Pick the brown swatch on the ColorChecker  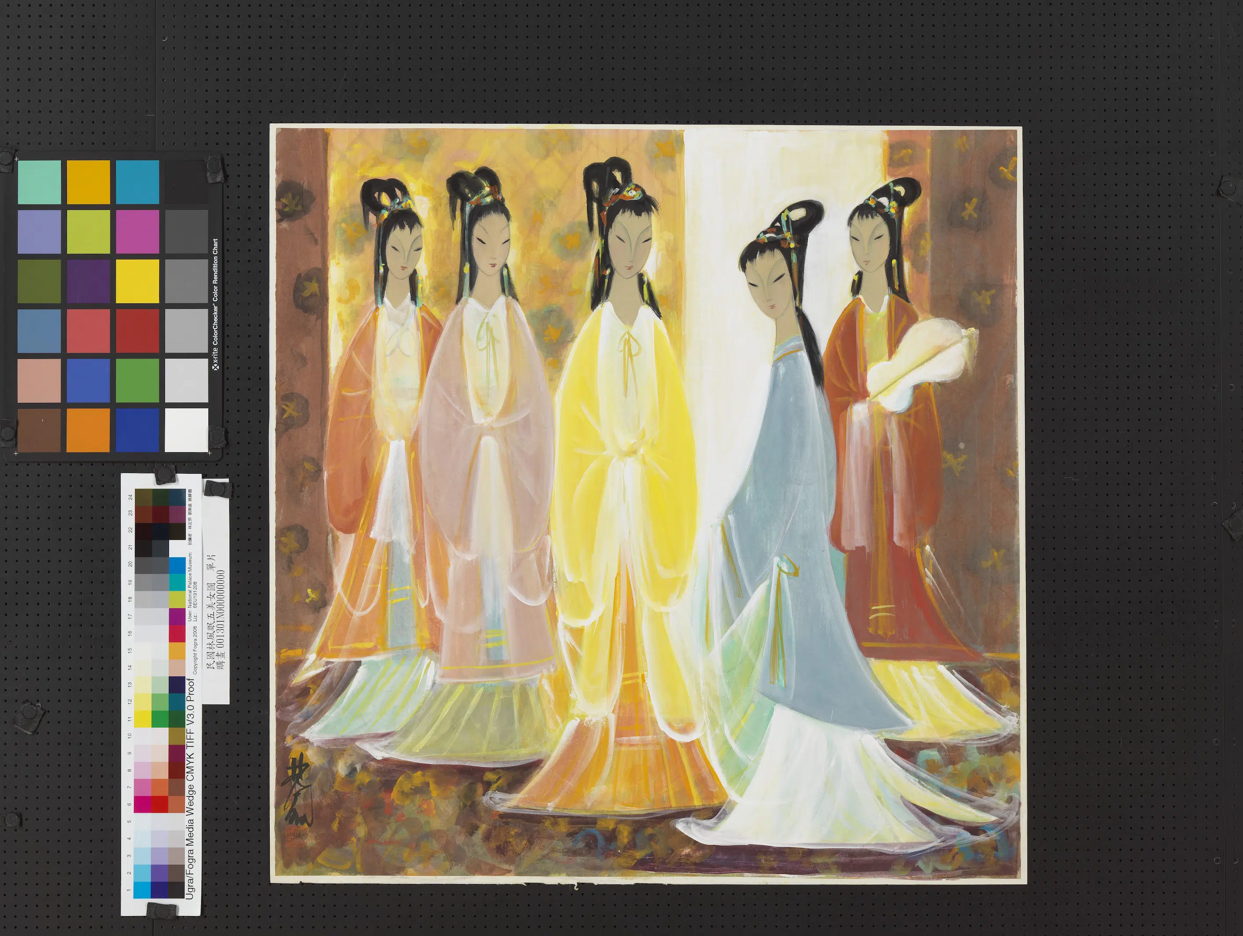point(39,430)
